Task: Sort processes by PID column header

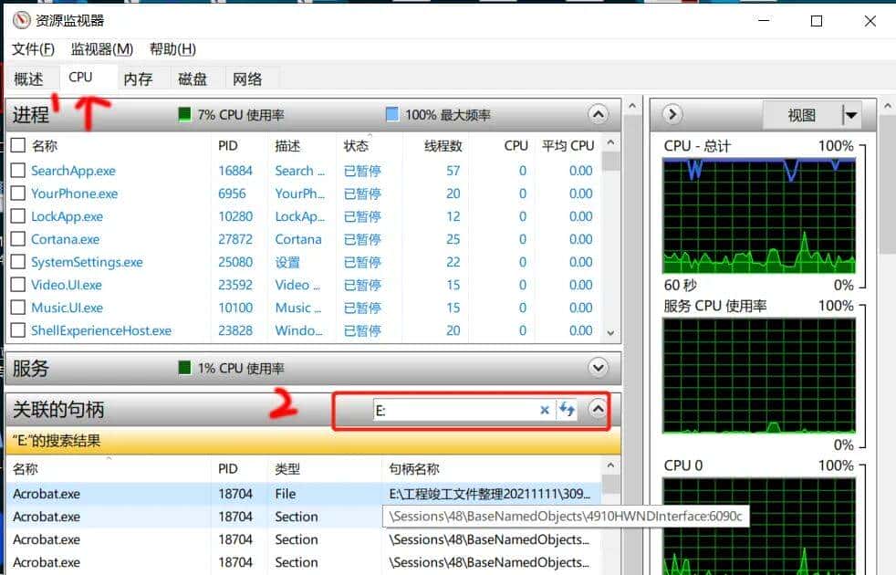Action: coord(228,145)
